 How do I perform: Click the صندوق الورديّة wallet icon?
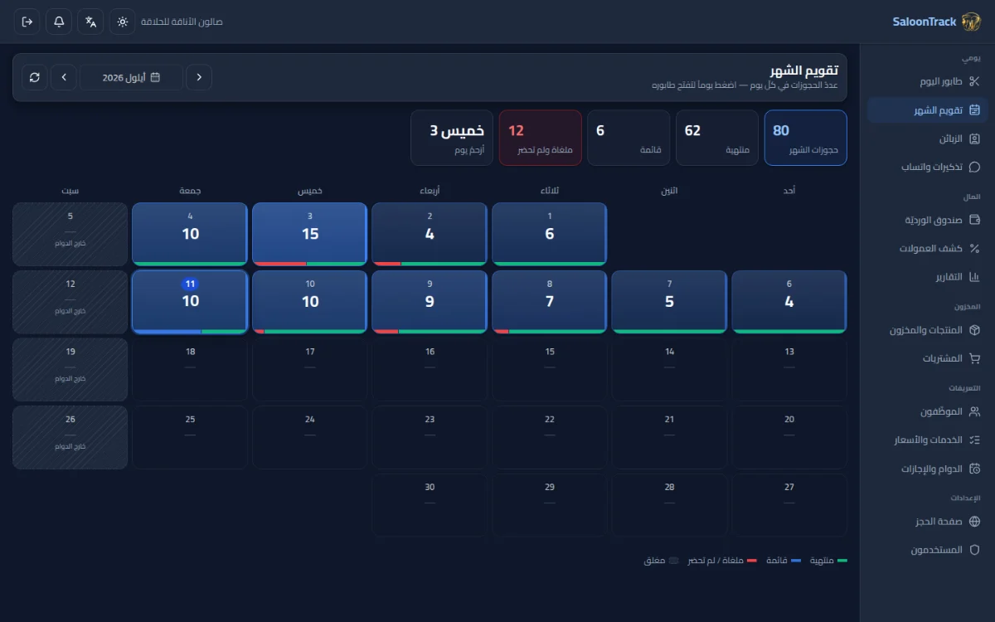pos(974,220)
